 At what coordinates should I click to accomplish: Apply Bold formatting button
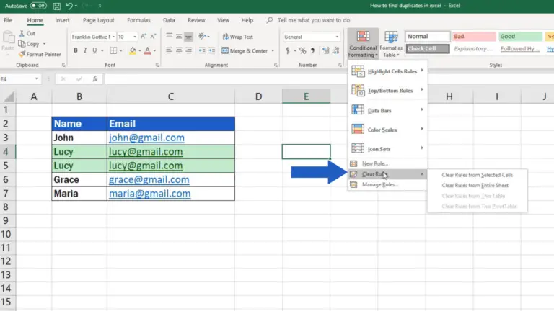(74, 50)
